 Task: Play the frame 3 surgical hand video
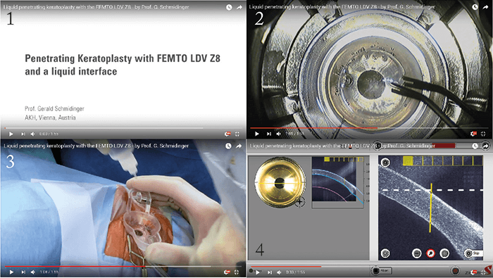click(x=11, y=272)
